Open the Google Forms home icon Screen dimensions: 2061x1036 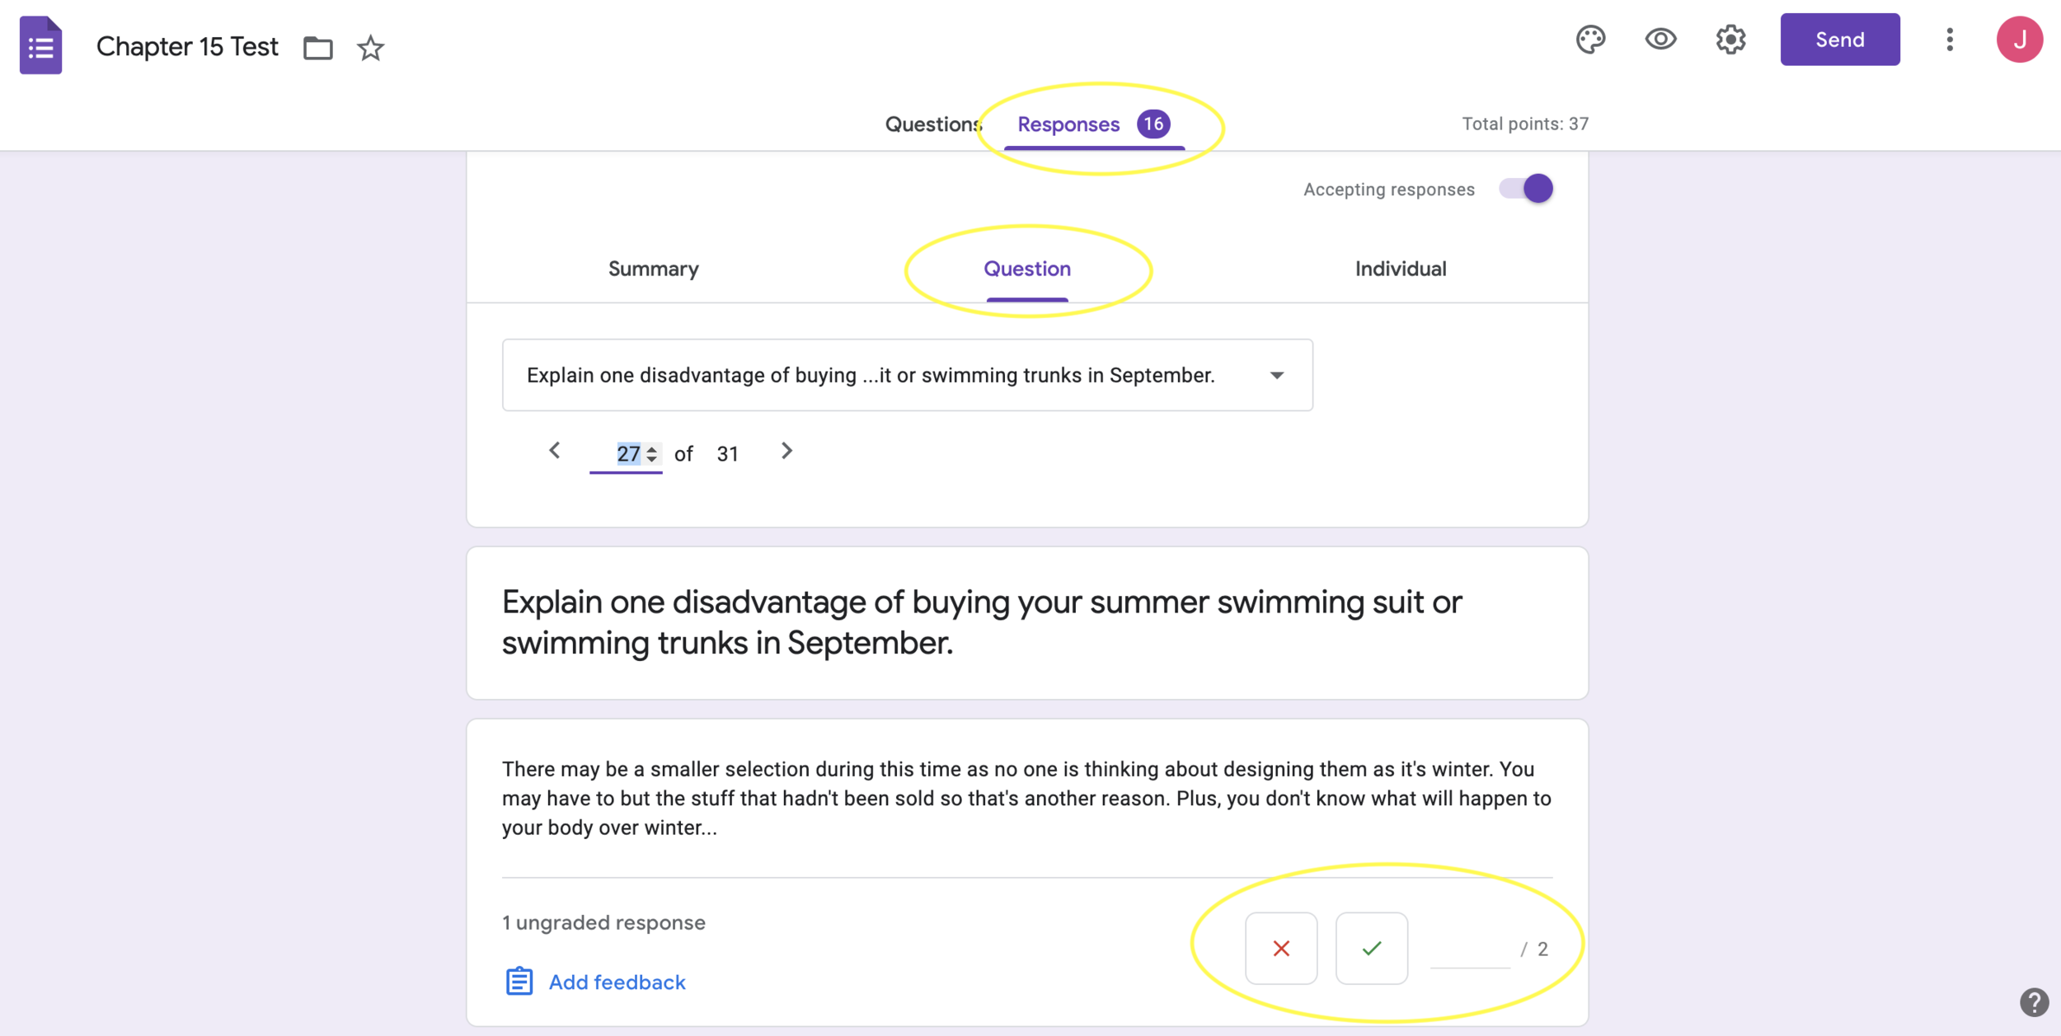[x=40, y=45]
